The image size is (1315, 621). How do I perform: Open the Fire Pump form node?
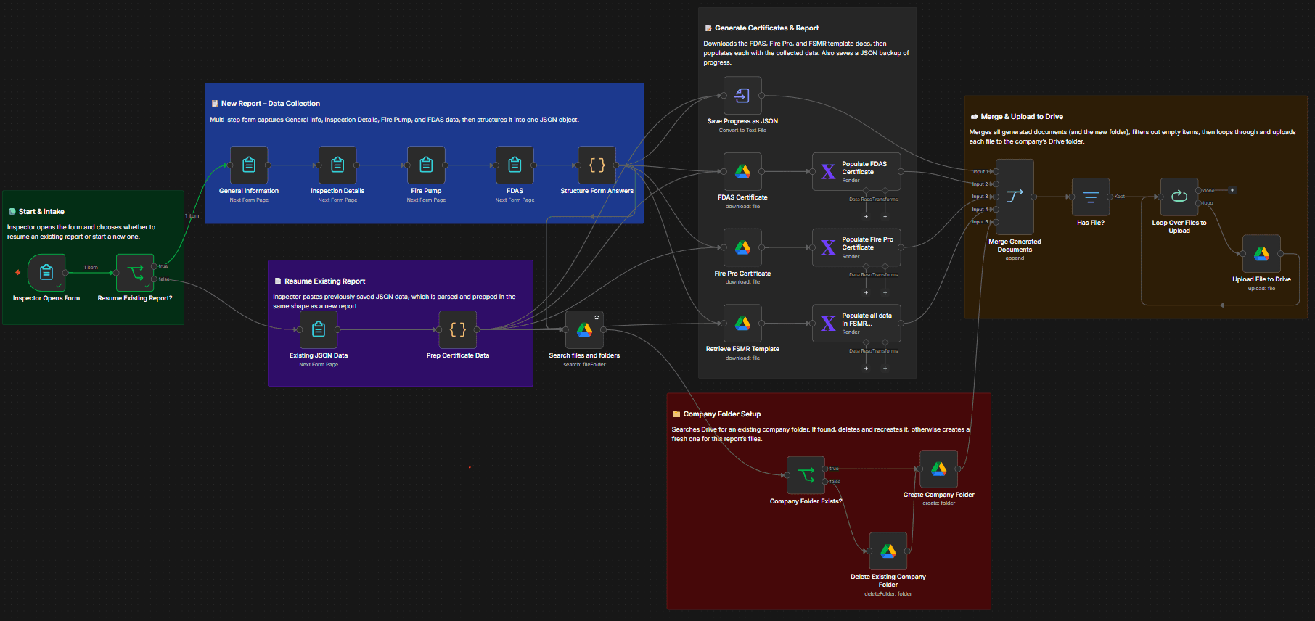(x=426, y=165)
